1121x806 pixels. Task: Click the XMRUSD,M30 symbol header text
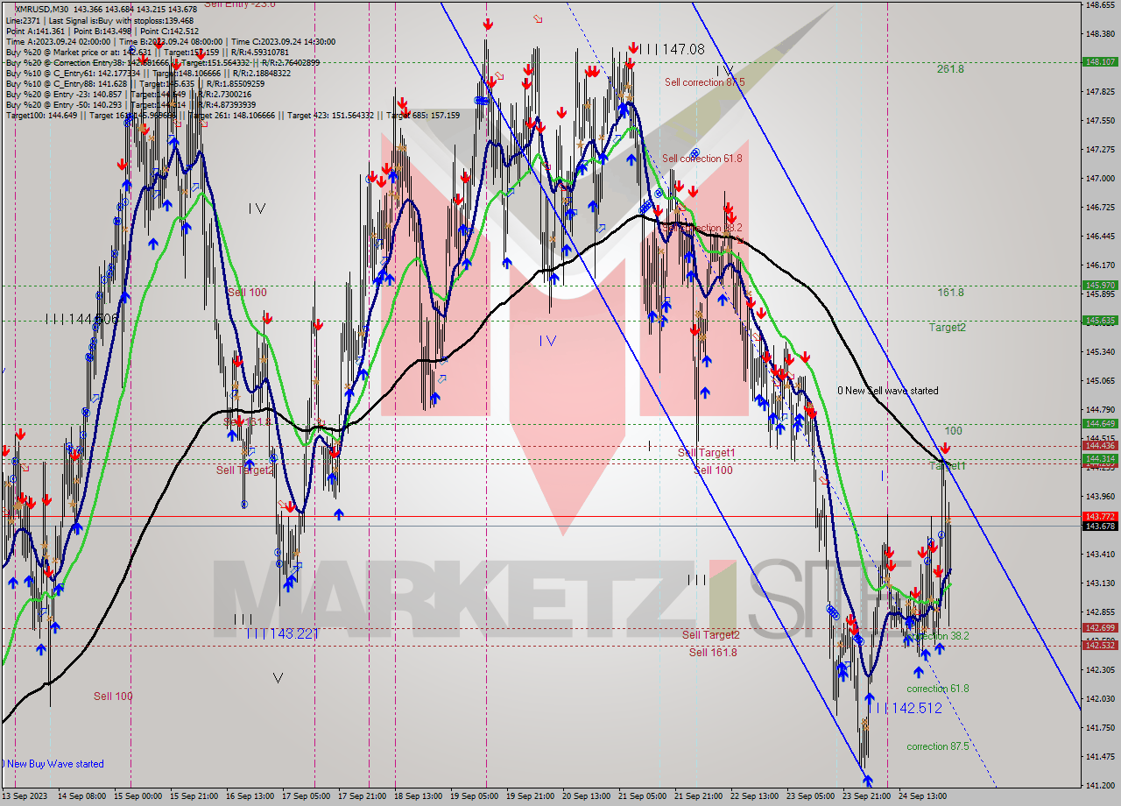click(41, 9)
